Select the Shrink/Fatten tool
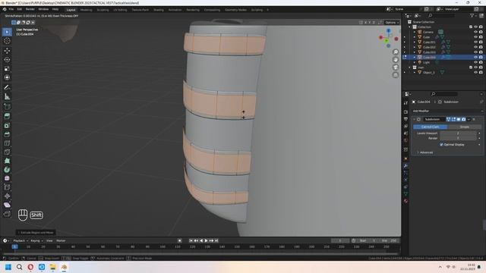This screenshot has height=273, width=486. 7,196
